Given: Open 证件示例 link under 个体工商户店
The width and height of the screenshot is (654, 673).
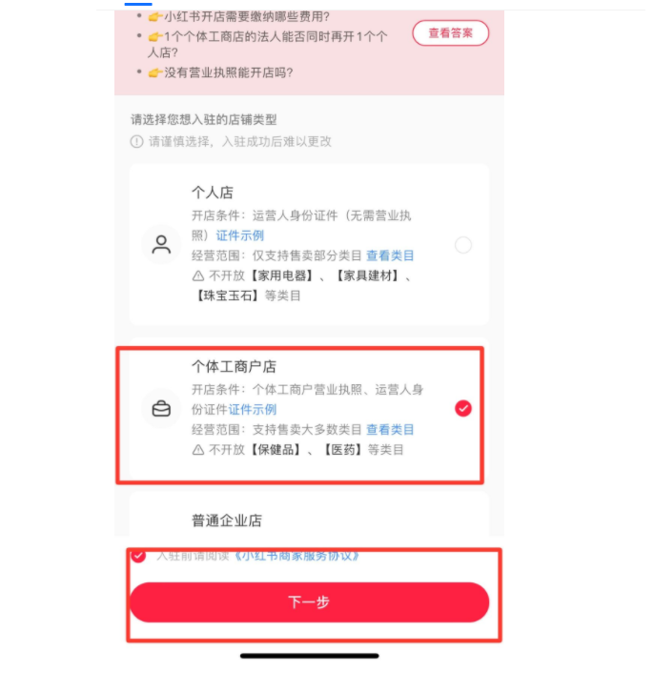Looking at the screenshot, I should pyautogui.click(x=253, y=410).
